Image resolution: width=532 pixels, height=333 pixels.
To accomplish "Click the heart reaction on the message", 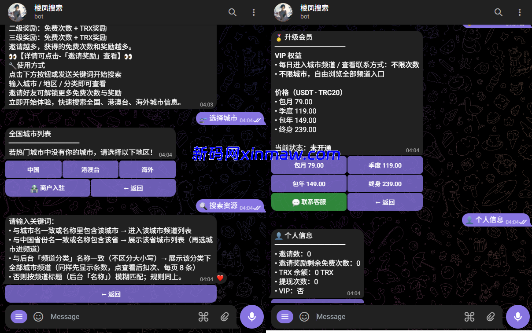I will (220, 278).
